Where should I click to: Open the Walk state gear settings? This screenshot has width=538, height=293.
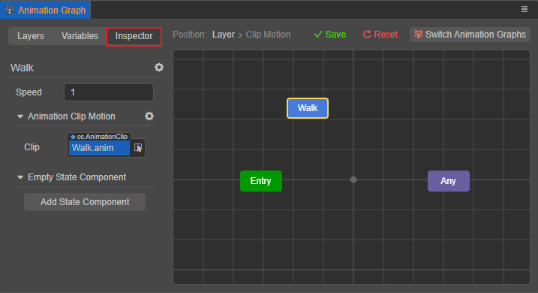click(x=159, y=68)
